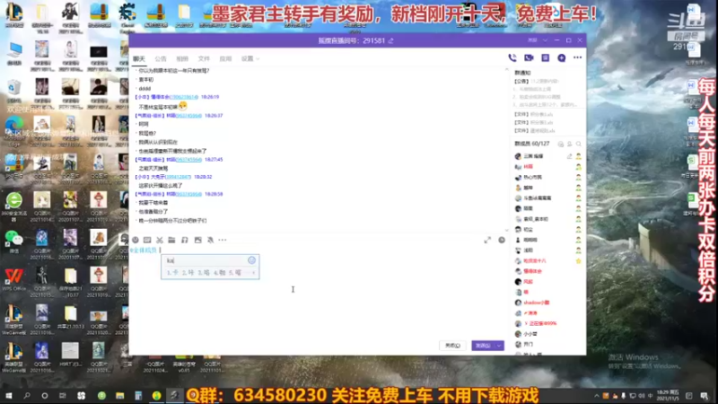The width and height of the screenshot is (718, 404).
Task: Open Calculator from the taskbar
Action: [x=138, y=396]
